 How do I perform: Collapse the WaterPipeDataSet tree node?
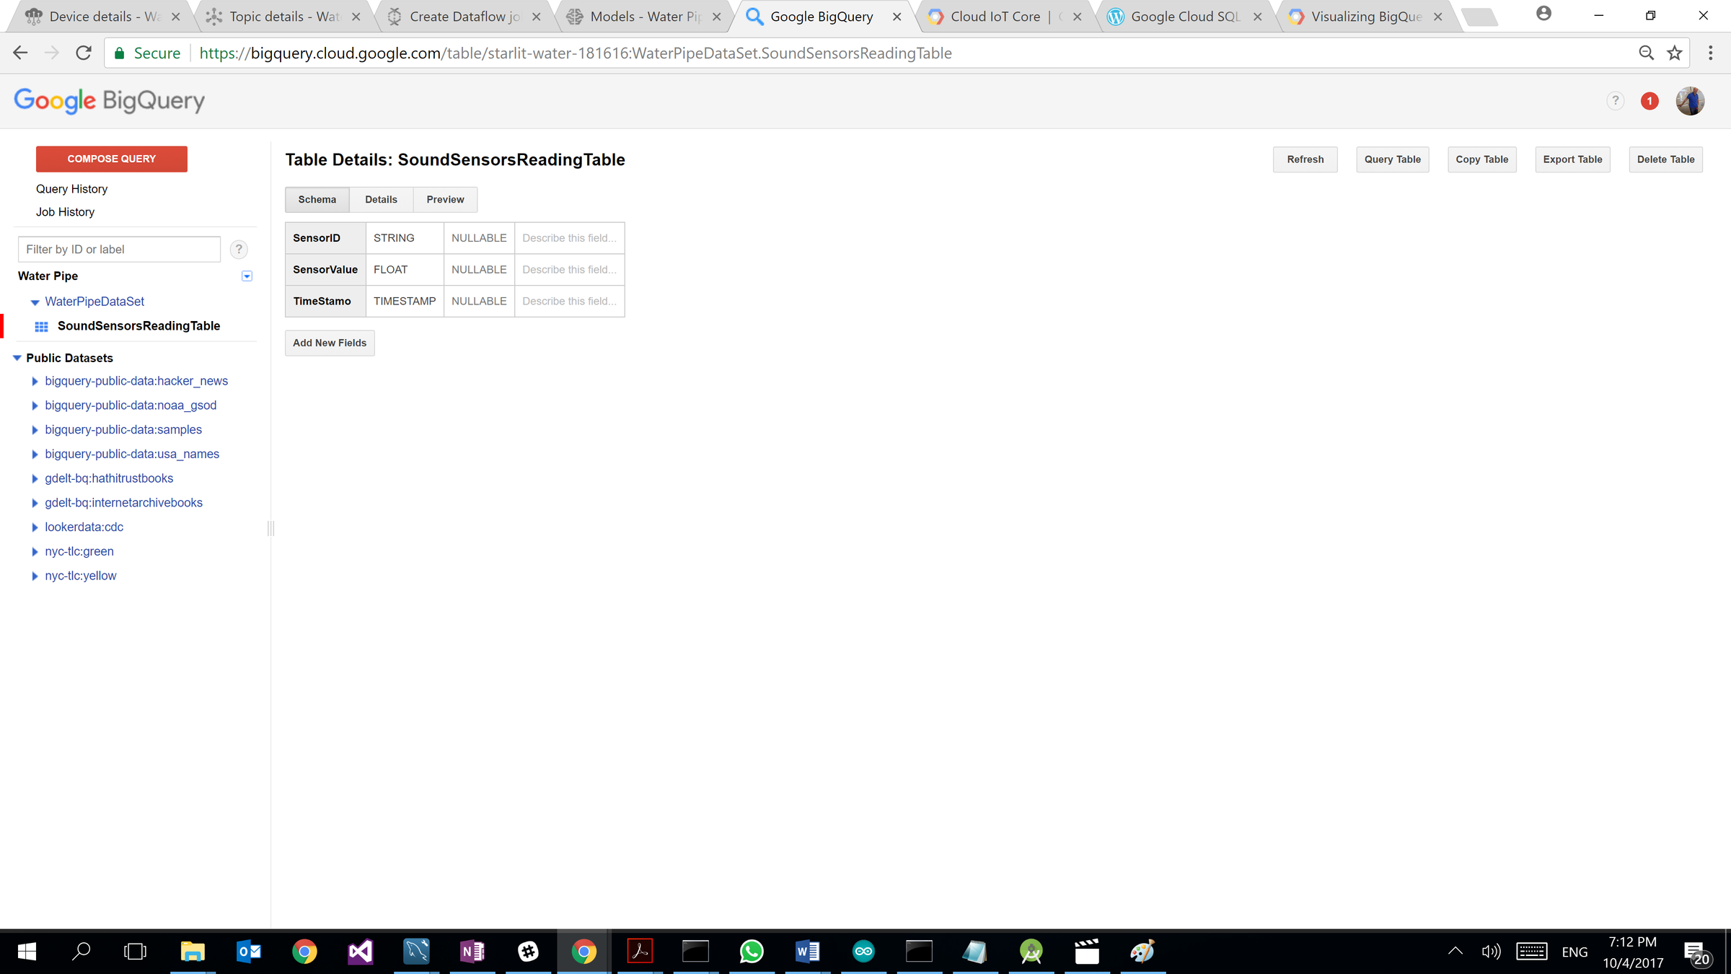(x=35, y=302)
